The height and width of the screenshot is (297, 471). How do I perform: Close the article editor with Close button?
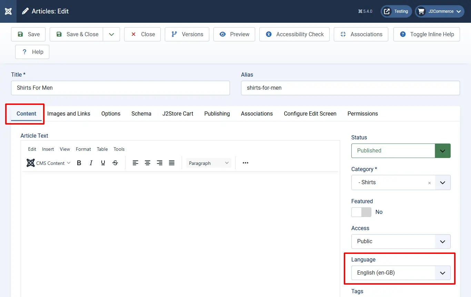point(142,34)
